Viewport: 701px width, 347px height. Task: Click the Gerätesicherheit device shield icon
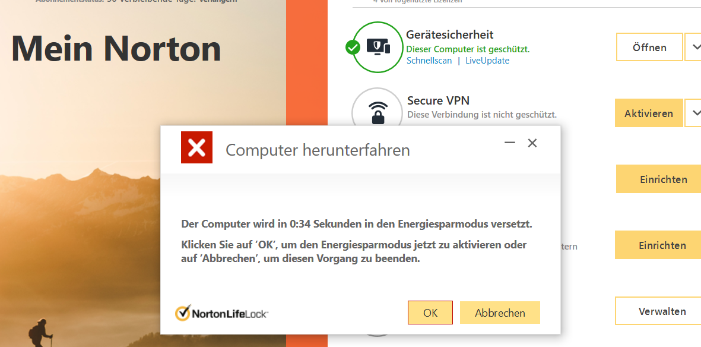[378, 46]
